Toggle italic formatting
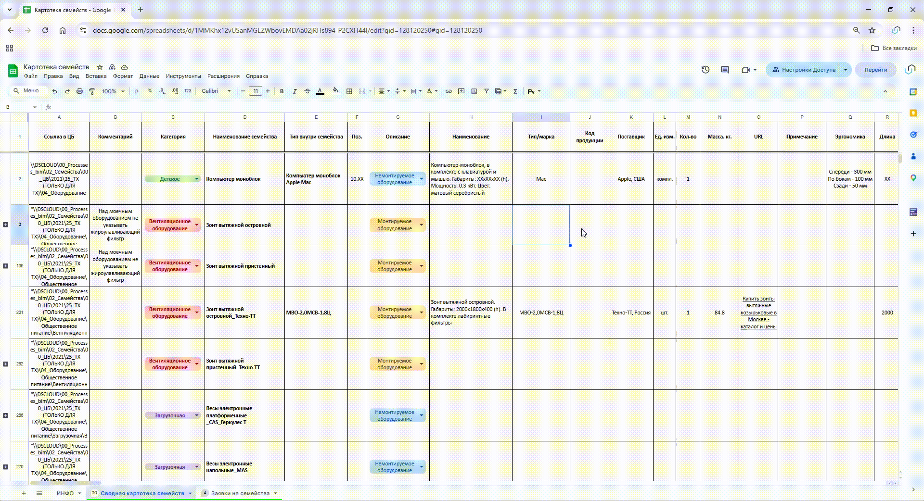This screenshot has height=501, width=924. pos(295,91)
